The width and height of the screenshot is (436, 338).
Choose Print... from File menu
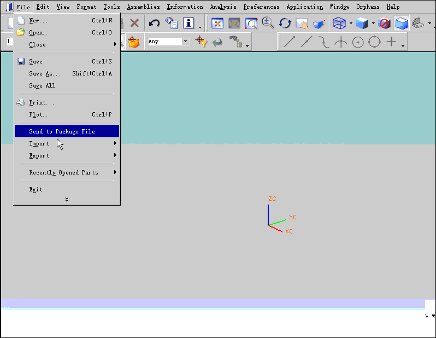(67, 102)
